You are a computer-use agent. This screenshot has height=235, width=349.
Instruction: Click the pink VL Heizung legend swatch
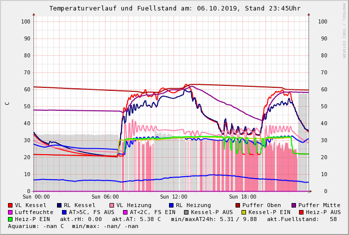tap(112, 205)
